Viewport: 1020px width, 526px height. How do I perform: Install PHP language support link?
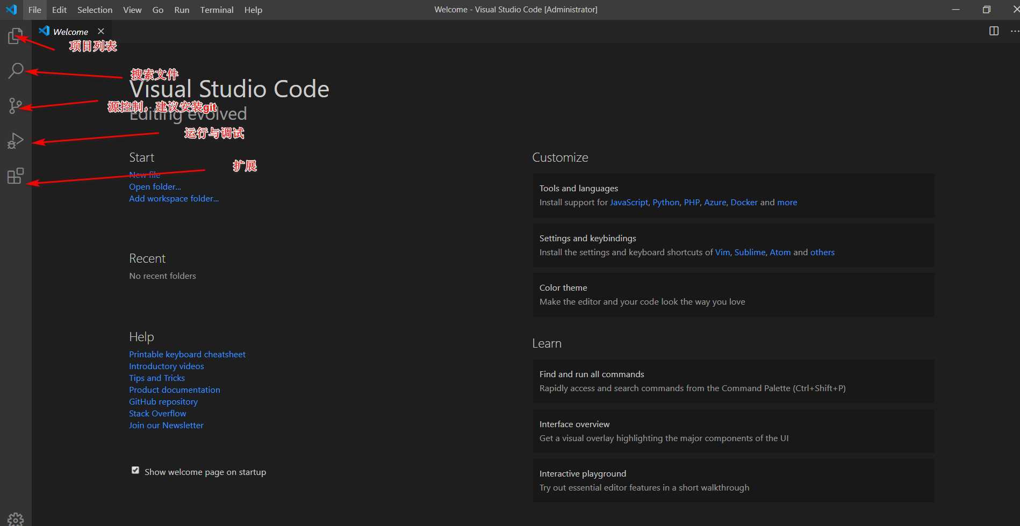click(692, 202)
